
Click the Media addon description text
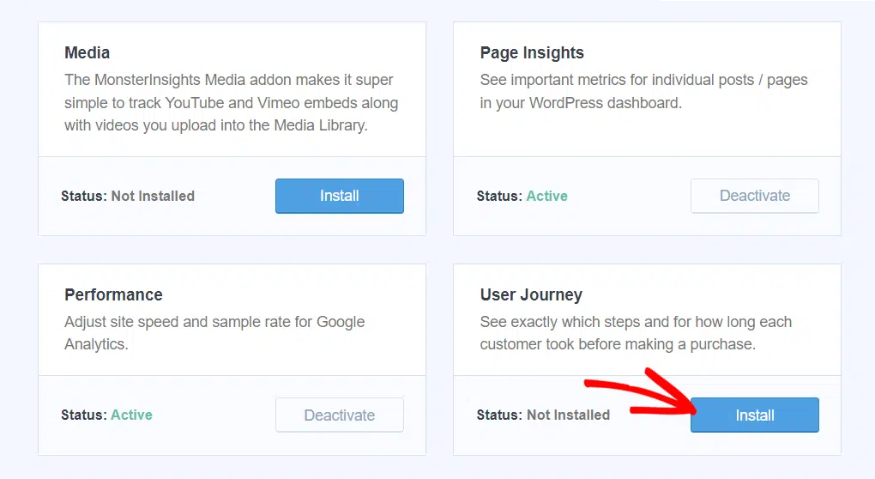(231, 103)
